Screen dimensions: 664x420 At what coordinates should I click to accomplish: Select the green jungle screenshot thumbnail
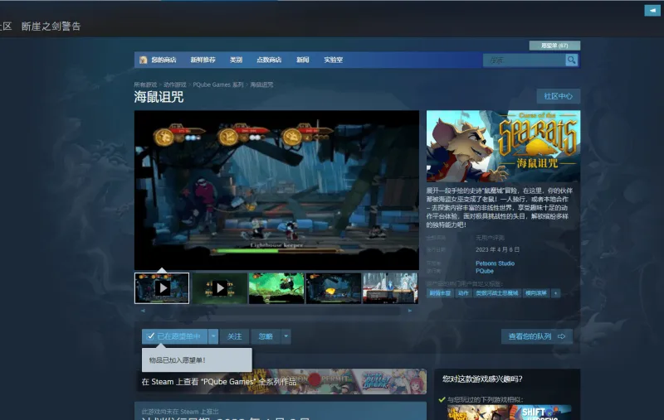click(x=276, y=288)
